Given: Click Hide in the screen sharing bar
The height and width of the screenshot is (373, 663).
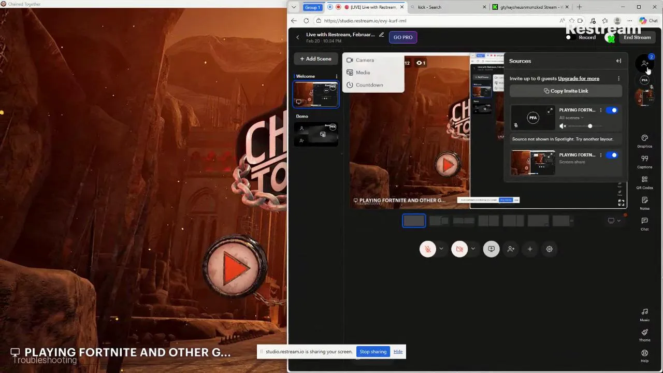Looking at the screenshot, I should [x=398, y=352].
